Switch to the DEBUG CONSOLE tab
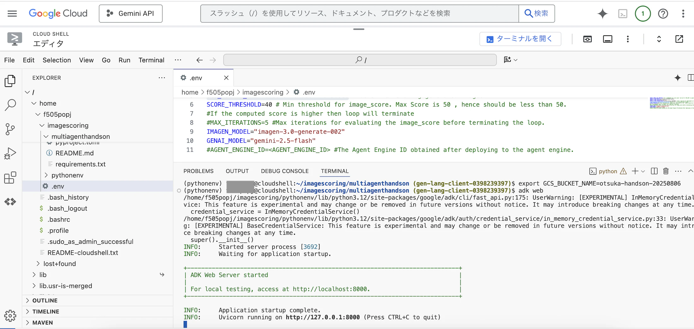The width and height of the screenshot is (694, 329). point(285,171)
